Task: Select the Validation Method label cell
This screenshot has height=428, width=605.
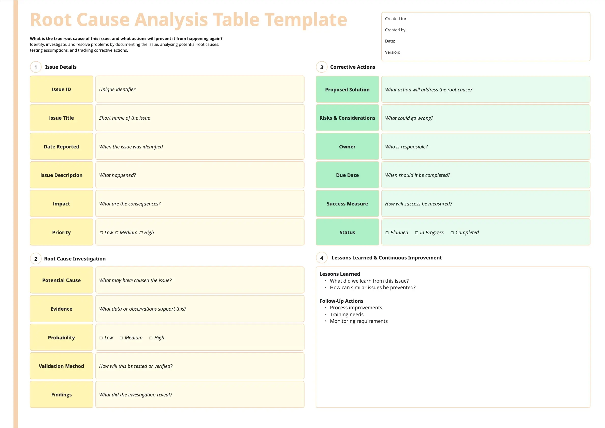Action: 61,366
